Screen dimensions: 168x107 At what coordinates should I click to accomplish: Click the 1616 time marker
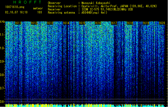tap(98, 23)
